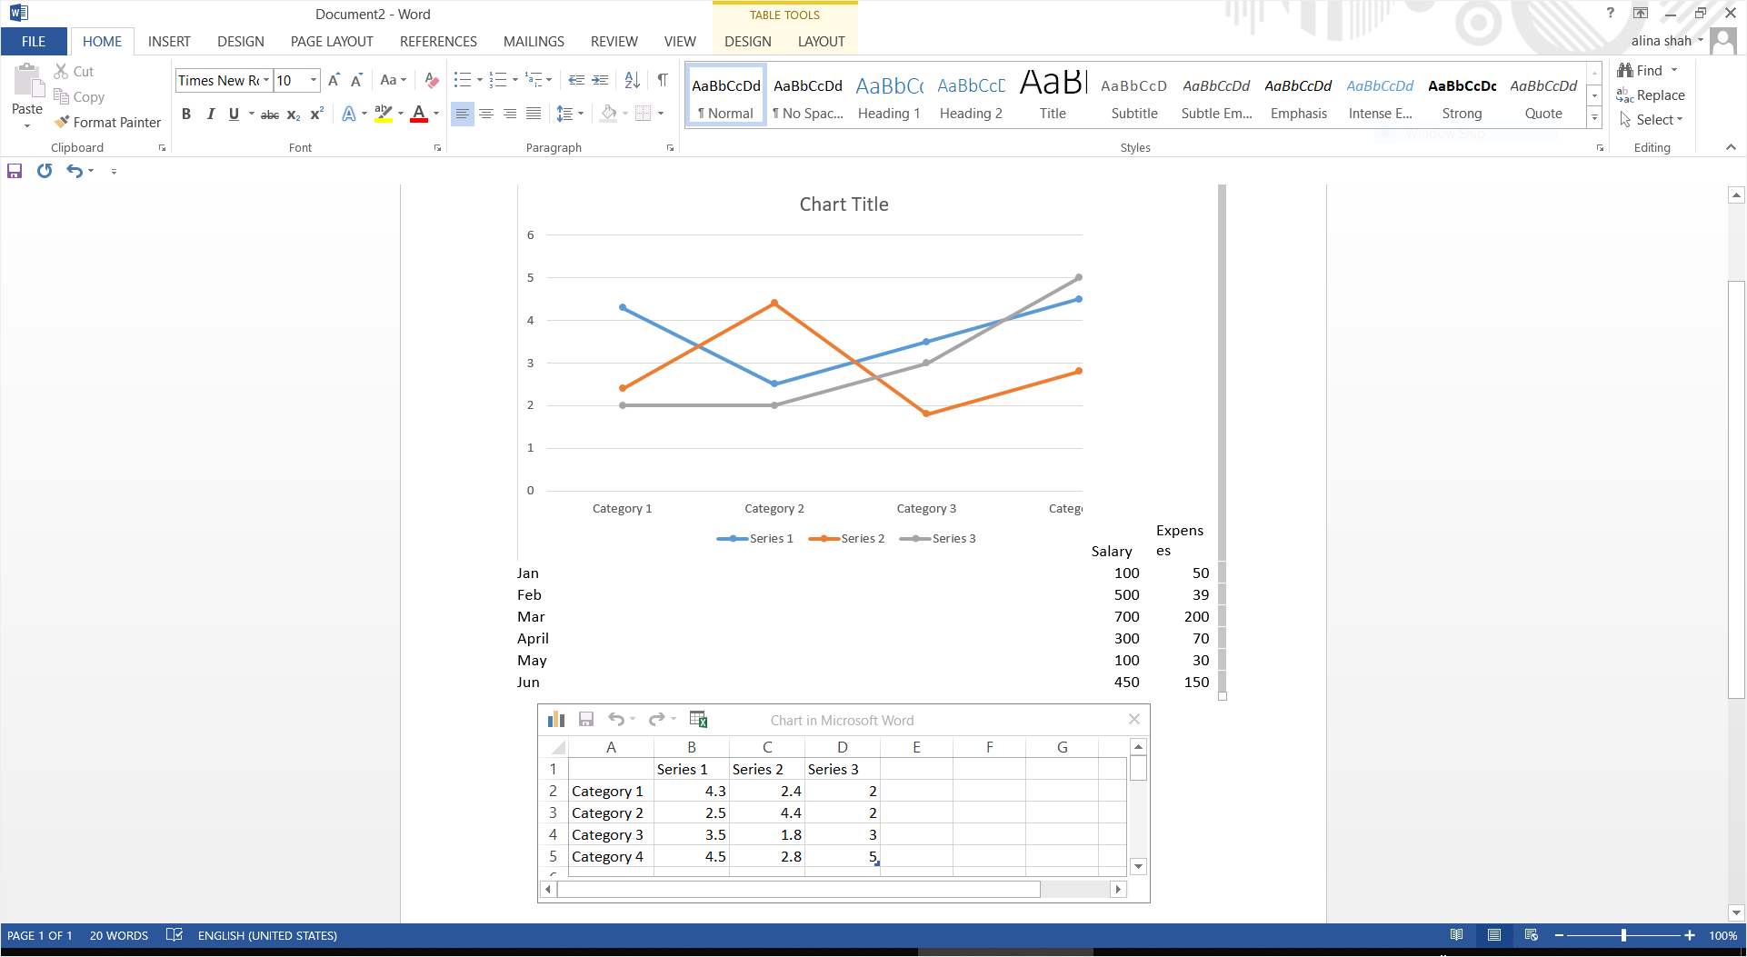Image resolution: width=1747 pixels, height=957 pixels.
Task: Open the font size dropdown
Action: coord(314,80)
